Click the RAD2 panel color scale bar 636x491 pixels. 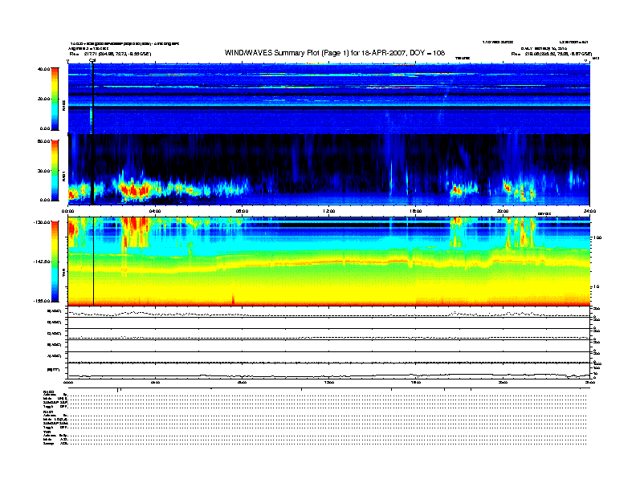click(x=55, y=99)
